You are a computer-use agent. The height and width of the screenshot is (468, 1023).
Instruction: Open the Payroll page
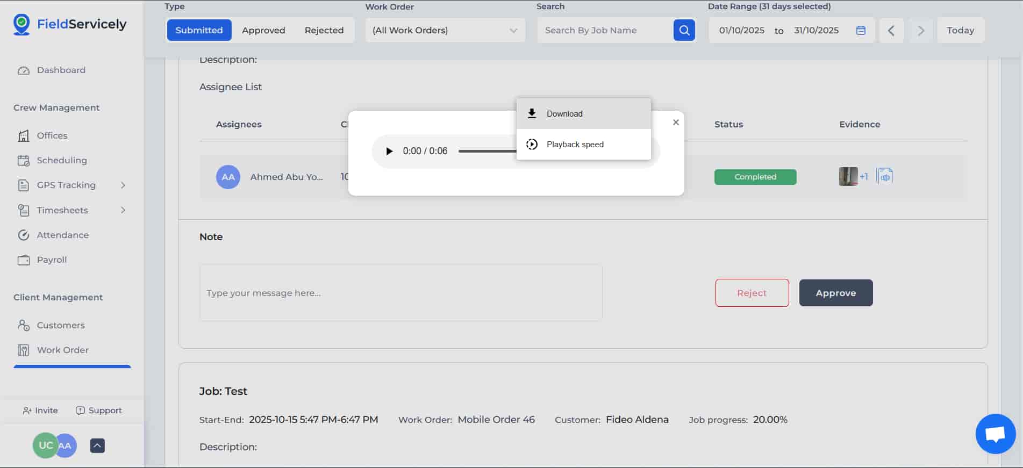click(x=42, y=260)
